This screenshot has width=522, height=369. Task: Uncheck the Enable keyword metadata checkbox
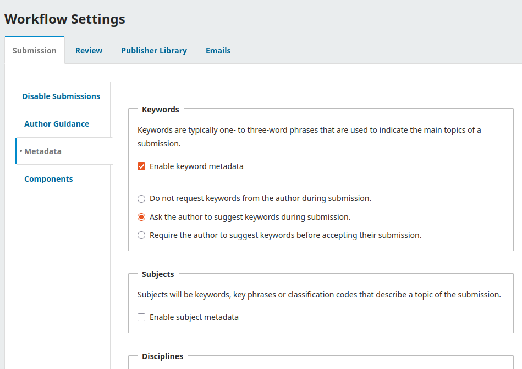141,166
